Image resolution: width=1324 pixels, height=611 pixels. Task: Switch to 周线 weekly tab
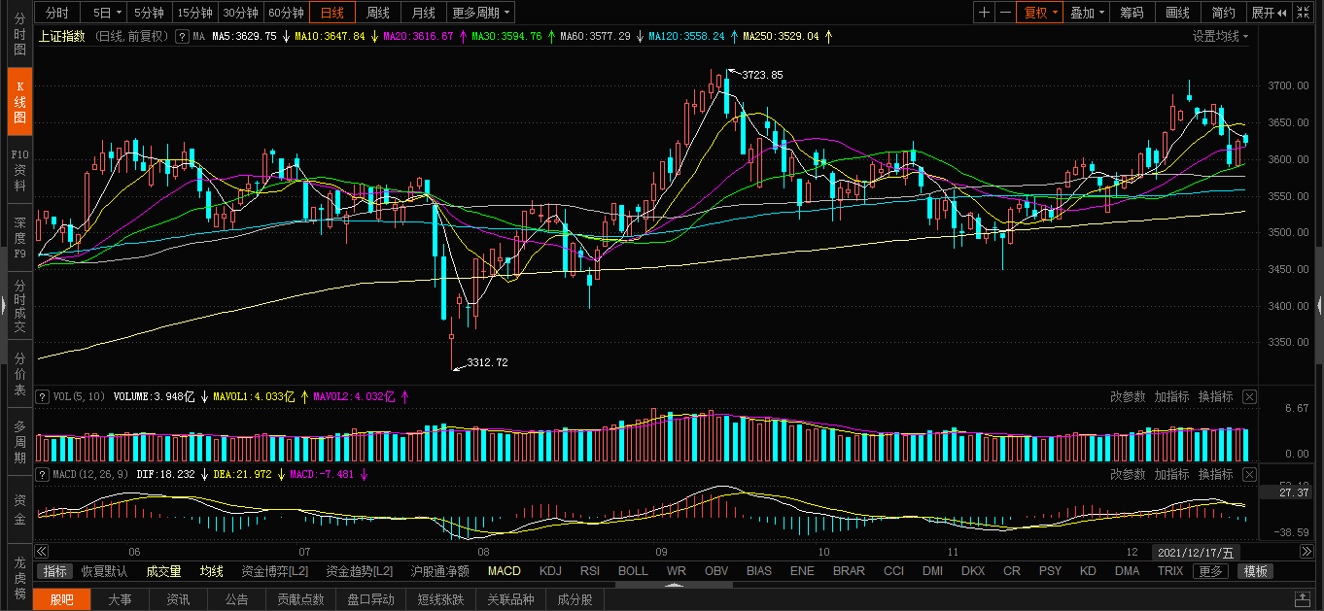(x=377, y=13)
